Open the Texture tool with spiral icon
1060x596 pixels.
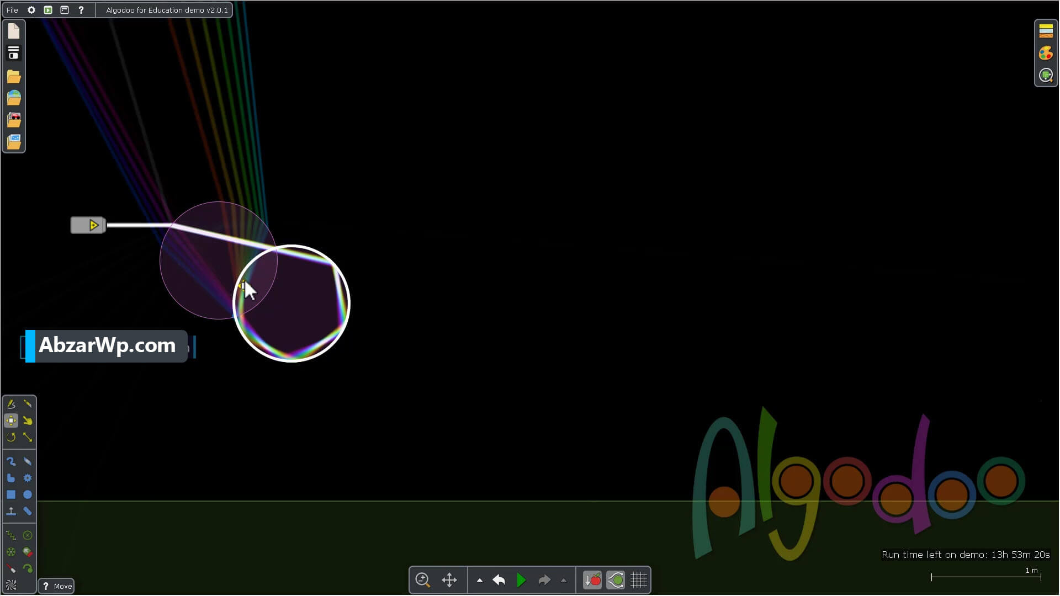coord(11,585)
